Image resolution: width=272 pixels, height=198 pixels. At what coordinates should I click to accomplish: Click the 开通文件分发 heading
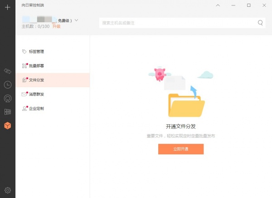[181, 126]
